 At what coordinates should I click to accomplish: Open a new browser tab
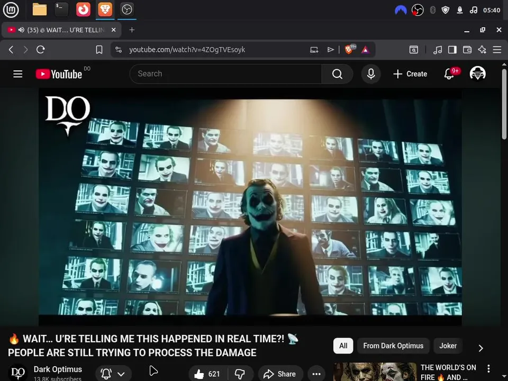[132, 30]
